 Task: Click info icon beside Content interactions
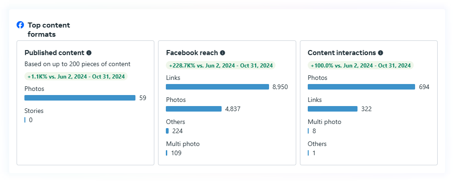[x=381, y=53]
